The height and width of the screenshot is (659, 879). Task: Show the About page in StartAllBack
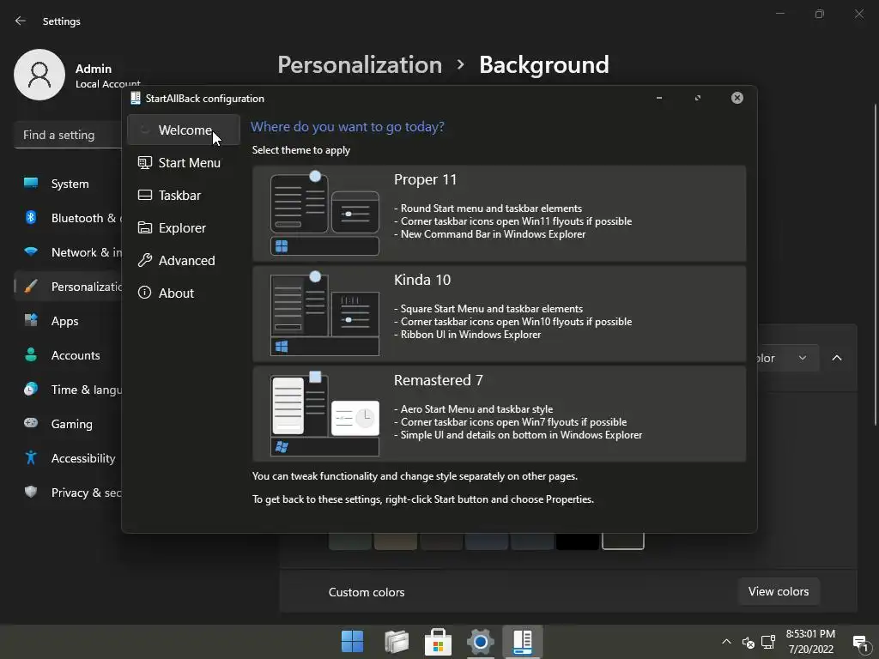click(x=184, y=293)
